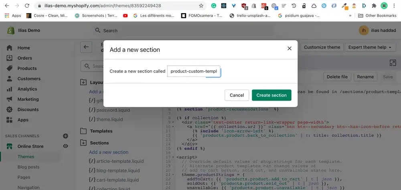The width and height of the screenshot is (401, 190).
Task: Open the Products page
Action: coord(27,68)
